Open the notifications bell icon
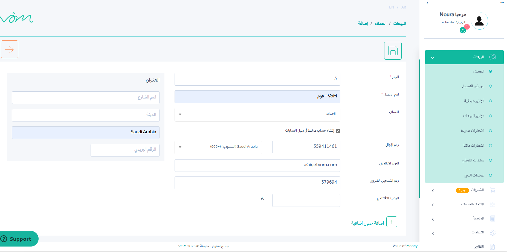Viewport: 507px width, 252px height. click(x=463, y=31)
